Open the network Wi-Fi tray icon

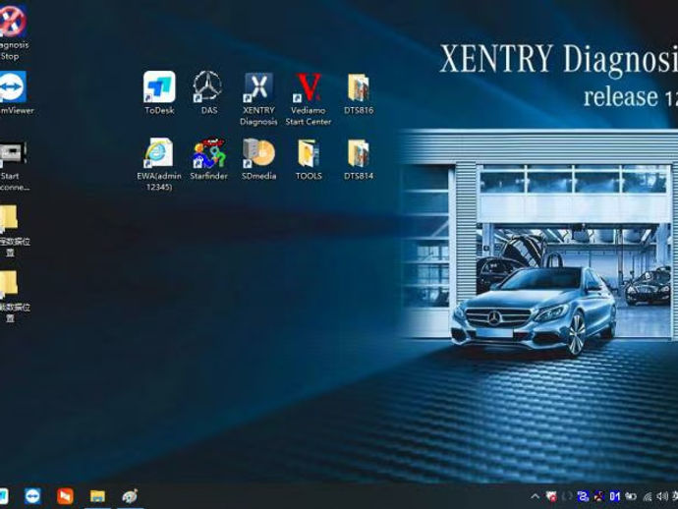click(648, 496)
